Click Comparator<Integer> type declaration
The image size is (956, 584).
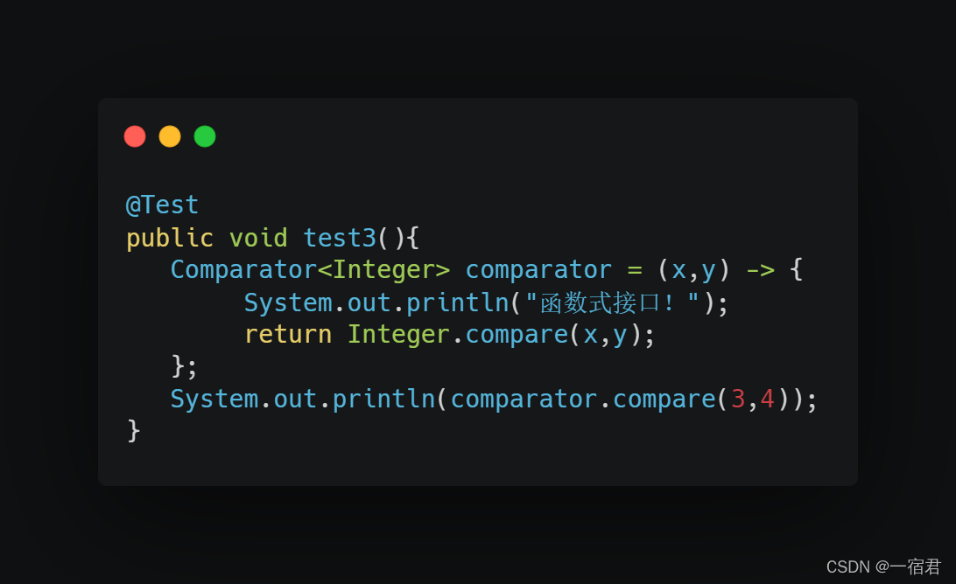310,270
